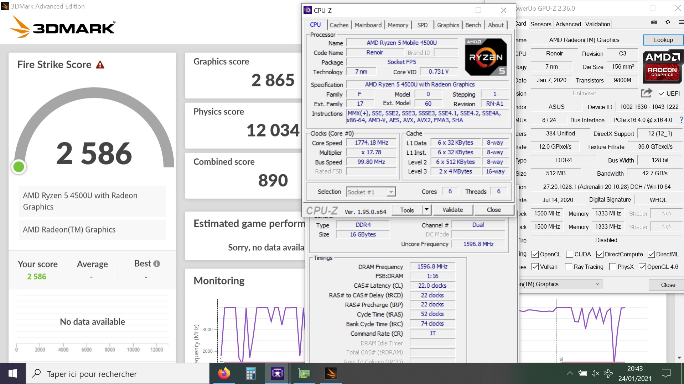Screen dimensions: 684x384
Task: Switch to the Bench tab in CPU-Z
Action: click(x=473, y=25)
